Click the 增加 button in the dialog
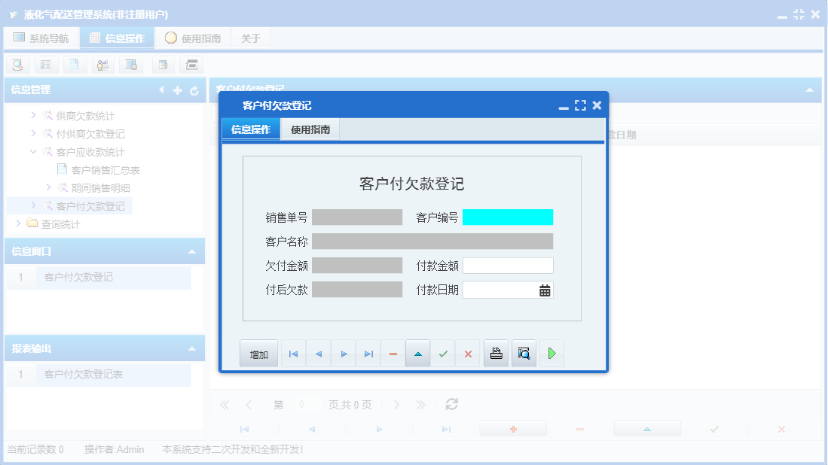828x465 pixels. [x=258, y=353]
